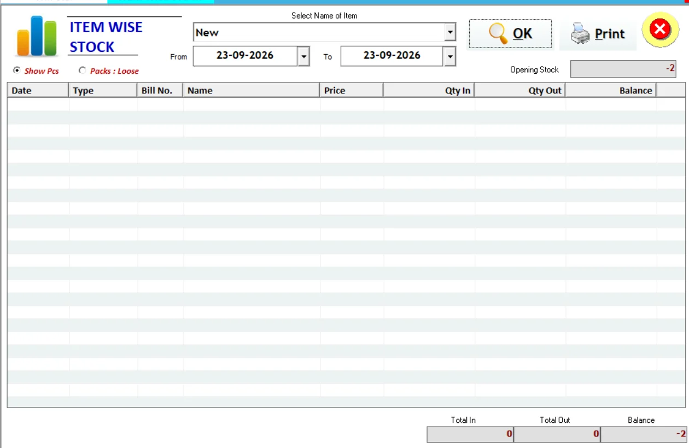Click the bar chart logo icon
The image size is (689, 448).
[x=37, y=36]
